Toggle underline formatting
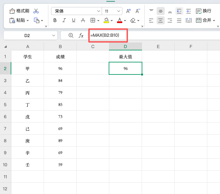 (x=74, y=20)
